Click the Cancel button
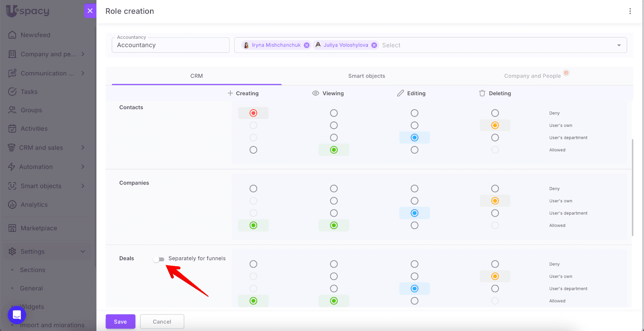Viewport: 644px width, 331px height. (x=162, y=322)
